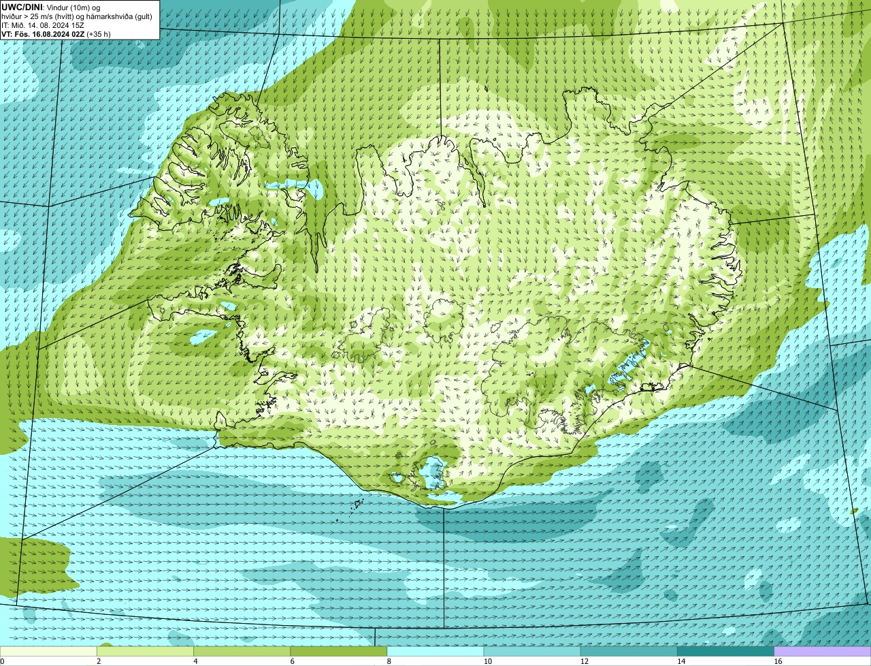Click the "IT: Mið. 14. 08. 2024 15Z" line
This screenshot has height=666, width=871.
43,25
